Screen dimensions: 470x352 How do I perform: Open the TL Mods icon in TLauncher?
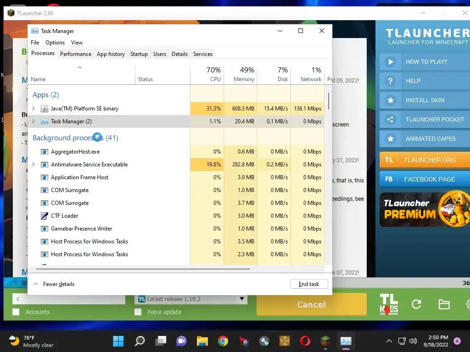pos(389,304)
